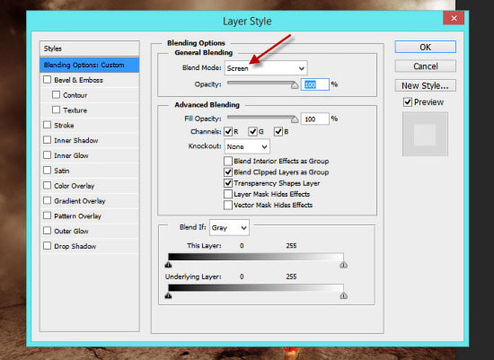Viewport: 494px width, 360px height.
Task: Click the Opacity percentage input field
Action: [314, 84]
